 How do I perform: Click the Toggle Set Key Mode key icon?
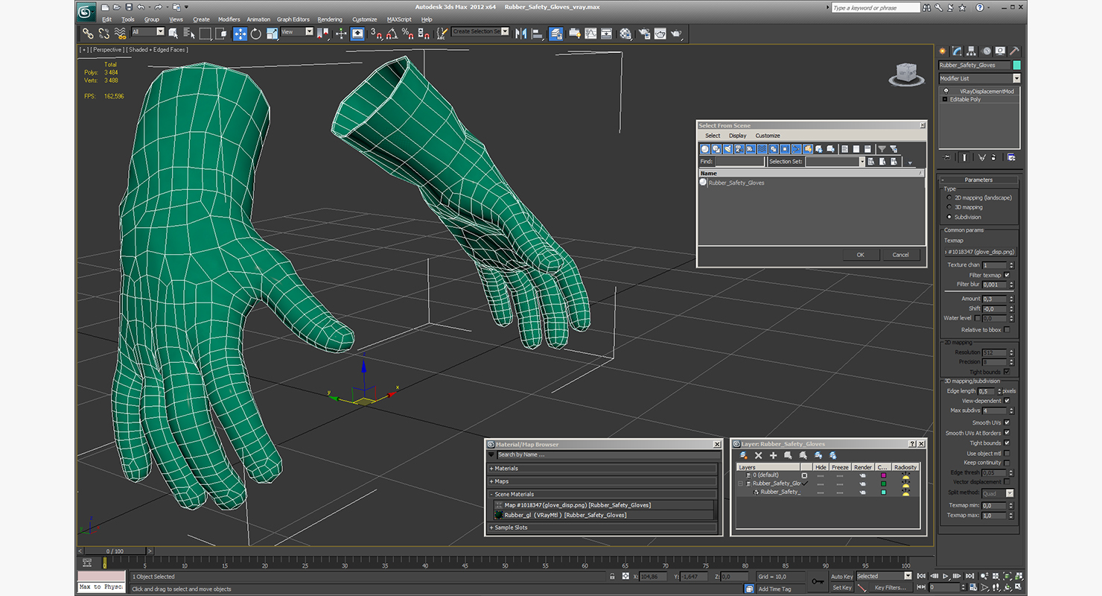(x=818, y=581)
